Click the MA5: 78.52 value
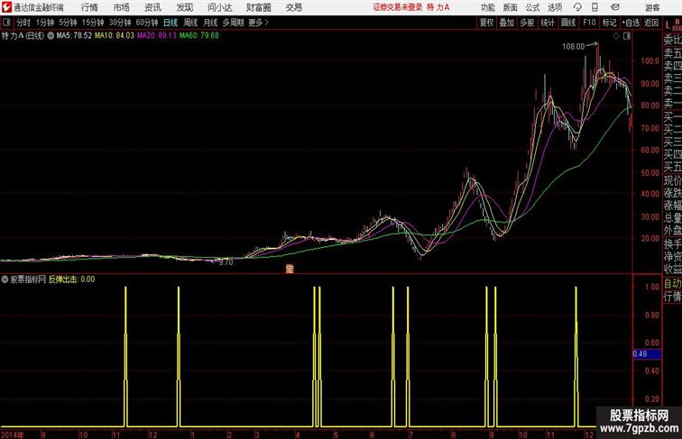This screenshot has height=439, width=682. [x=74, y=36]
